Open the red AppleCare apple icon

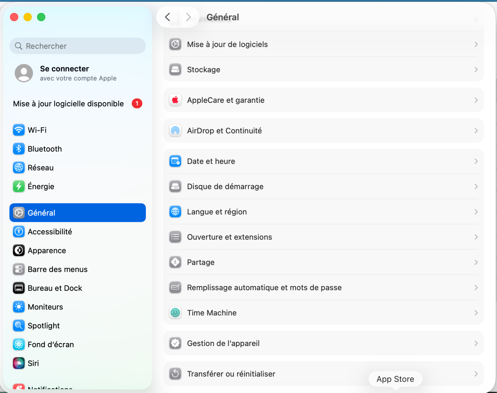(175, 100)
